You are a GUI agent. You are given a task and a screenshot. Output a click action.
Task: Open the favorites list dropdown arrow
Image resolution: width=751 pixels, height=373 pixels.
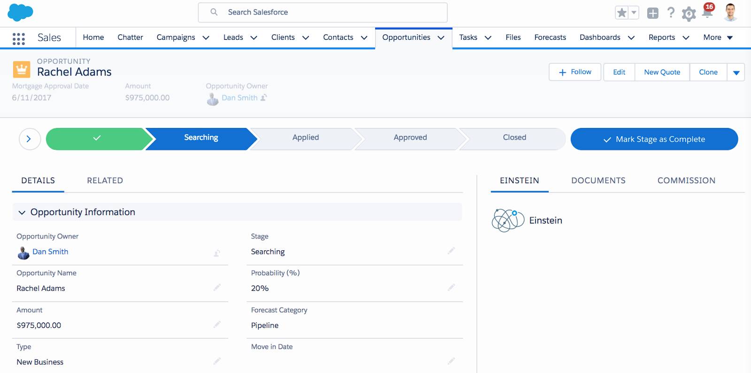click(x=634, y=13)
